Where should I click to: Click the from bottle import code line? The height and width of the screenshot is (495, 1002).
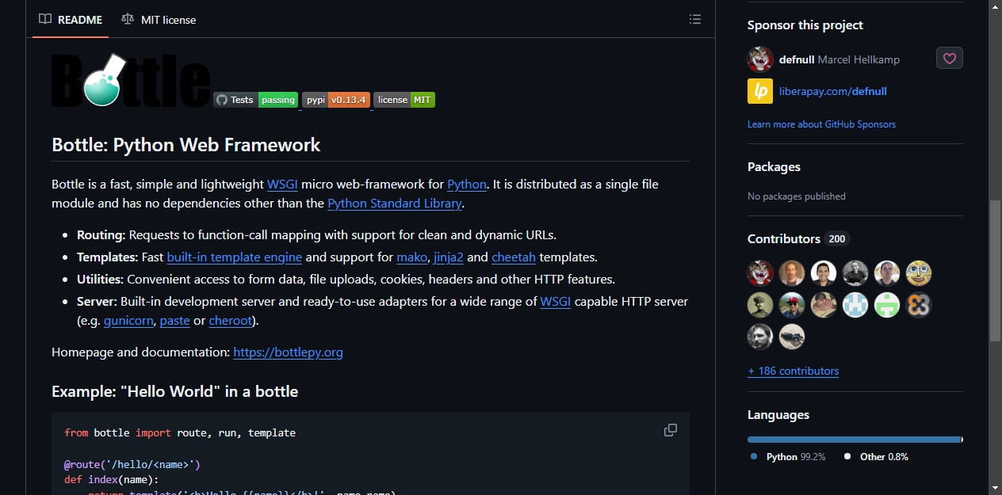click(180, 433)
